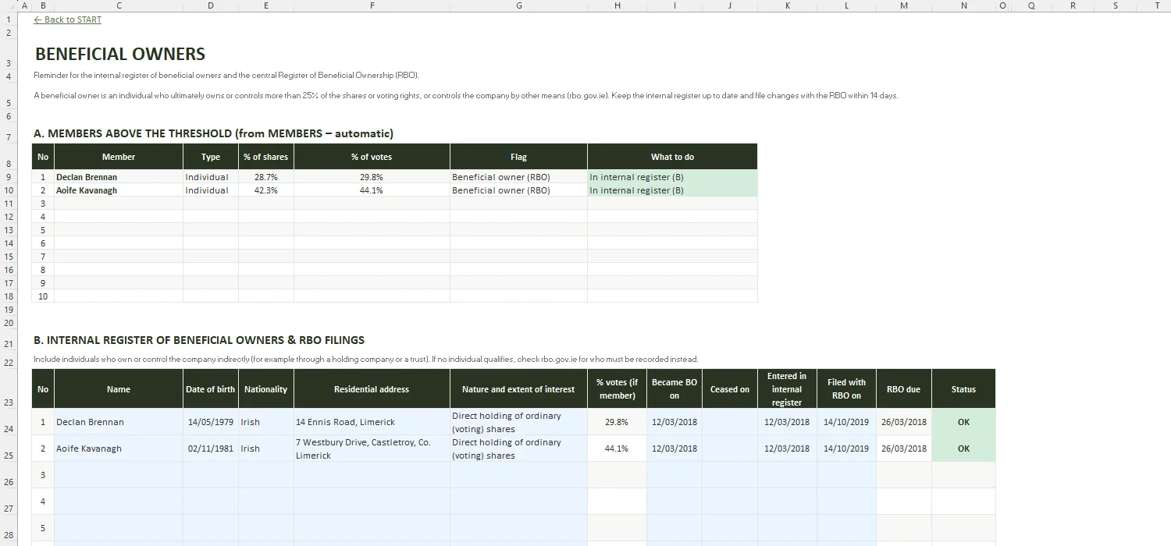The width and height of the screenshot is (1171, 546).
Task: Select column header G
Action: point(518,5)
